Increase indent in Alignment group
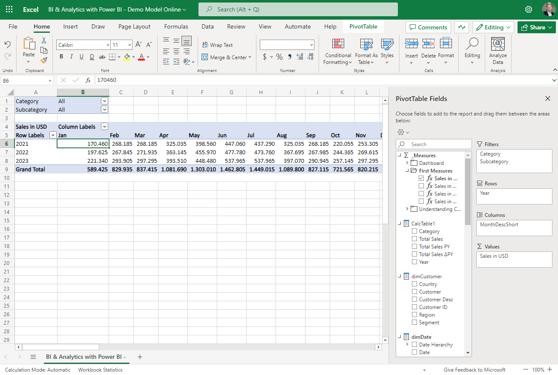Screen dimensions: 558x375 point(176,62)
